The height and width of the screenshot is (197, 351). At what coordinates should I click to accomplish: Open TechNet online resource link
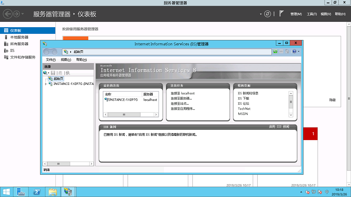click(244, 108)
